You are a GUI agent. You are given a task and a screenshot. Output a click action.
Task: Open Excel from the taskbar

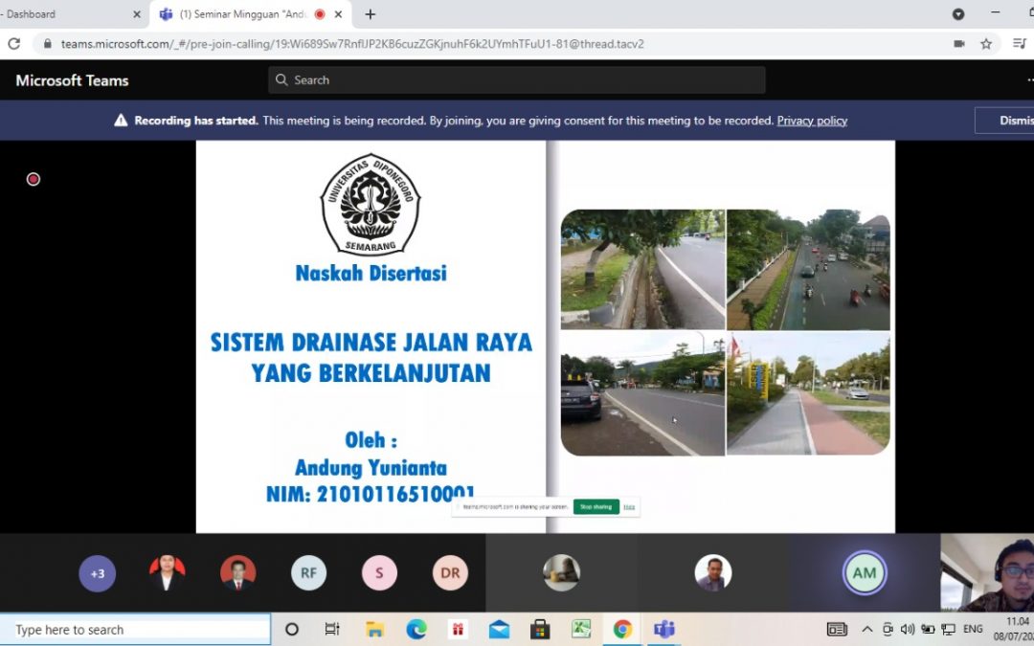581,629
